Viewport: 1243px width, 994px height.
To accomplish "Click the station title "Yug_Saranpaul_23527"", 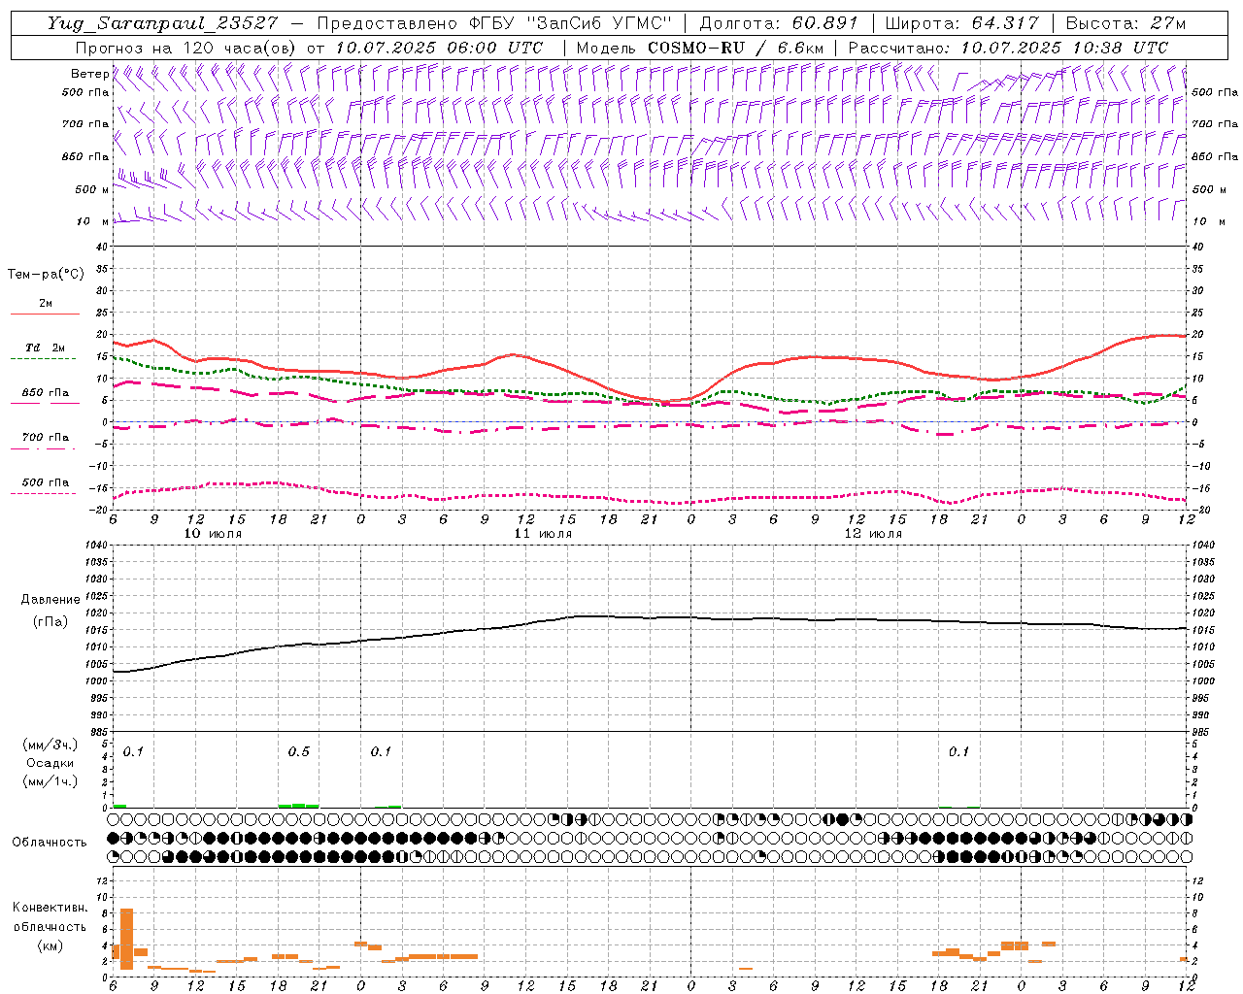I will (162, 23).
